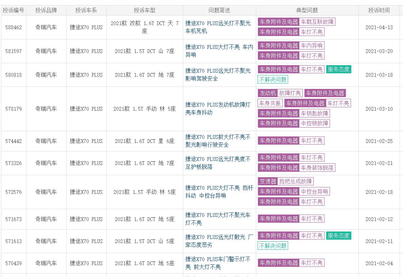
Task: Open complaint 捷途X70 PLUS车门警示灯不亮 前大灯不亮
Action: (218, 263)
